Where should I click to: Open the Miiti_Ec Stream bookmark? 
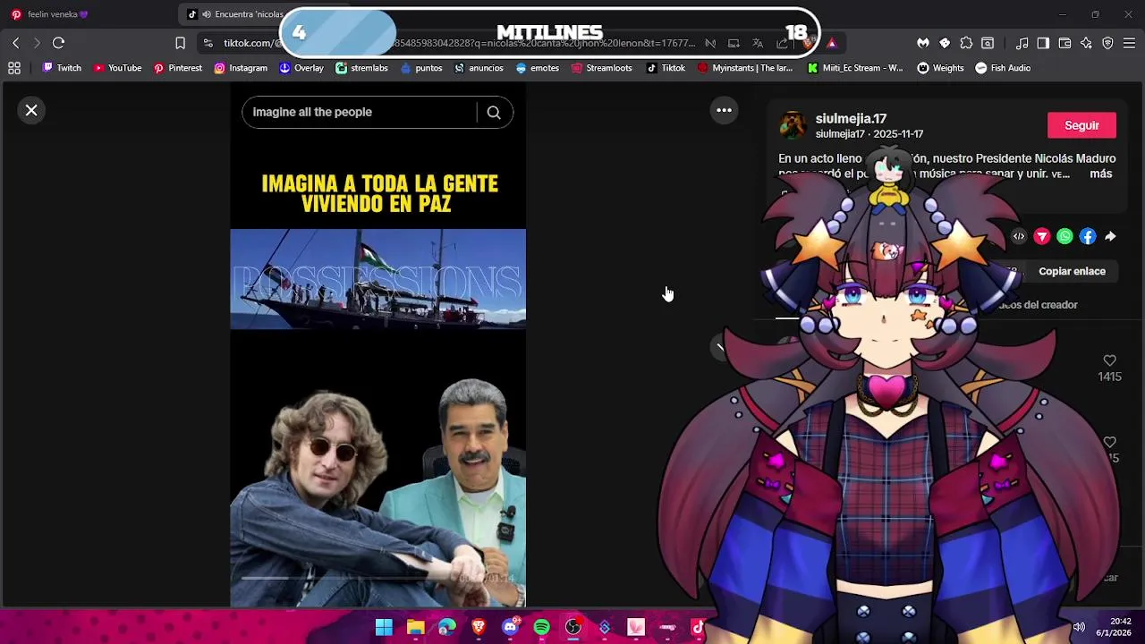point(855,68)
